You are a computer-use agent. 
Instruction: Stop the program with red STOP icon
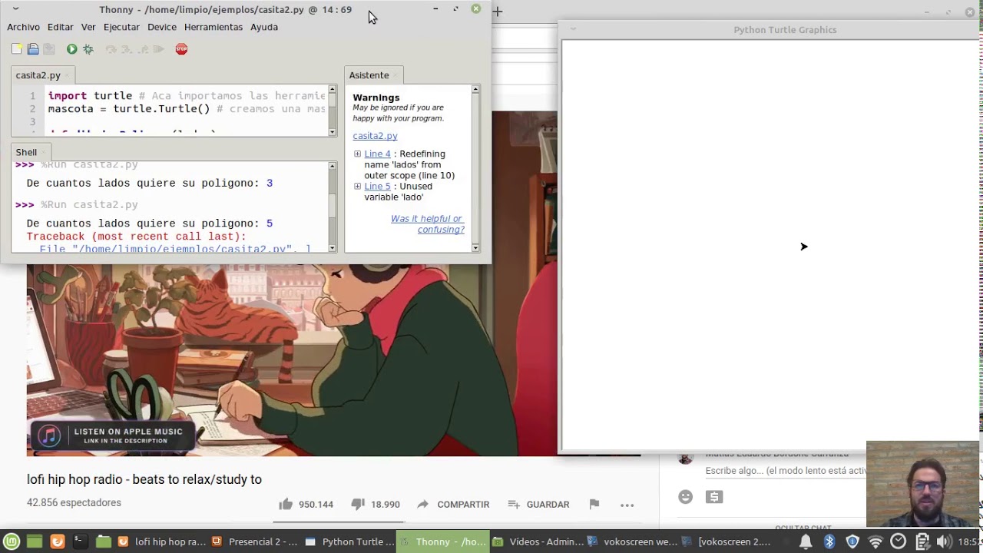[x=181, y=49]
